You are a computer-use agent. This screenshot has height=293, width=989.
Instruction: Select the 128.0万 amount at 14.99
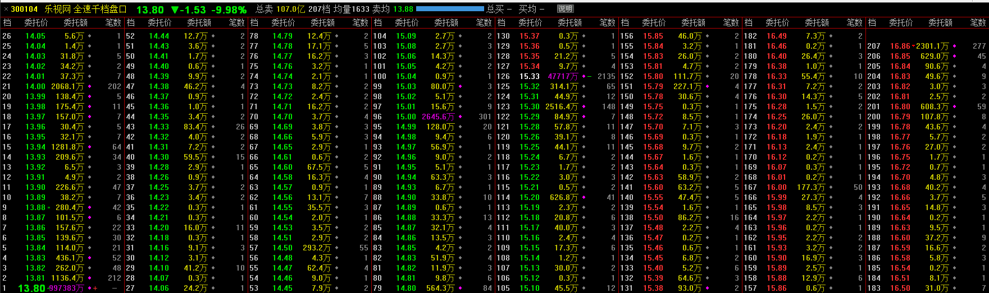pos(440,127)
